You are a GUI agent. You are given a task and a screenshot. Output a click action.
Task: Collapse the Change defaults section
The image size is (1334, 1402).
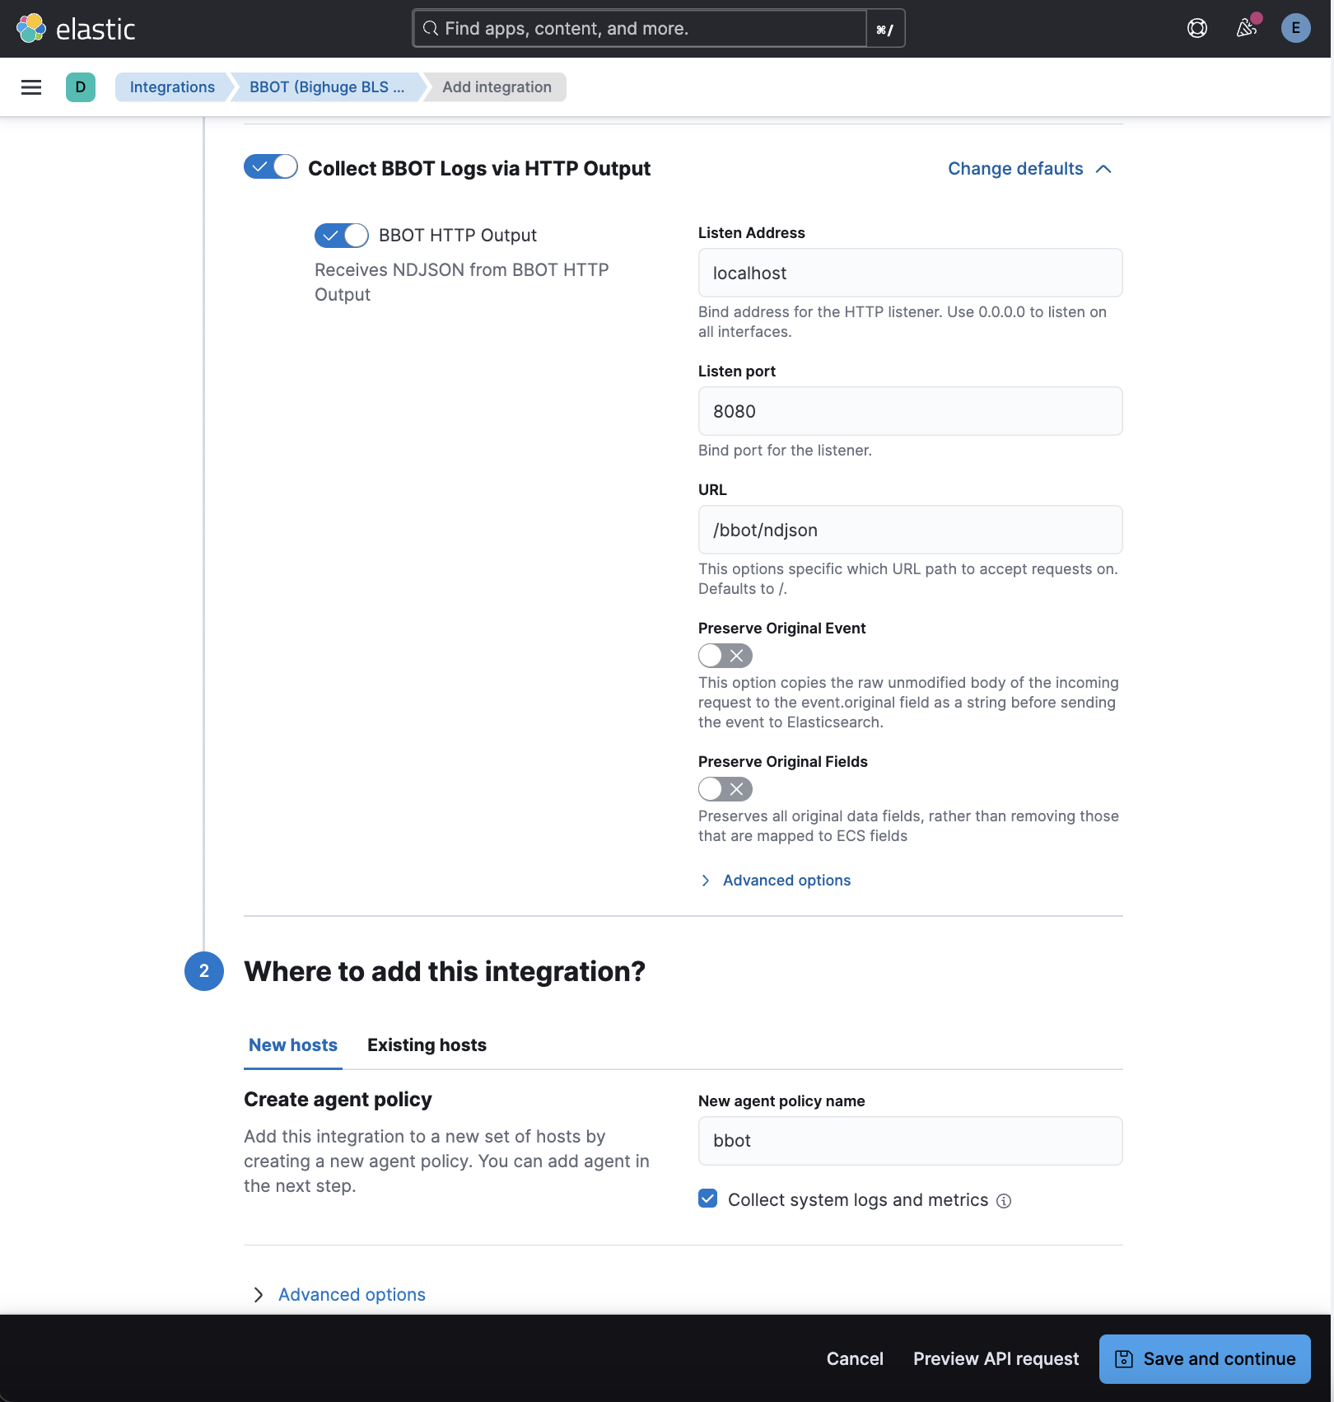click(1030, 169)
